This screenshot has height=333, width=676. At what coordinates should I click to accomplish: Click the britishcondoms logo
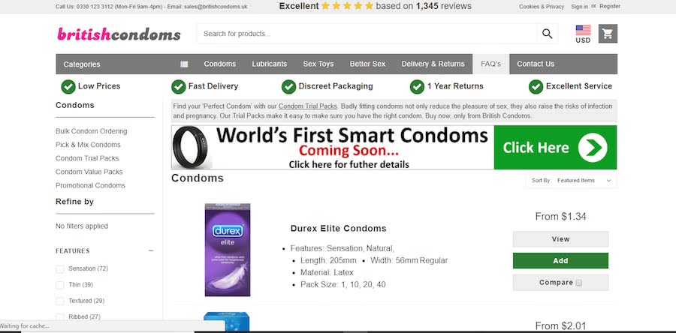(119, 34)
